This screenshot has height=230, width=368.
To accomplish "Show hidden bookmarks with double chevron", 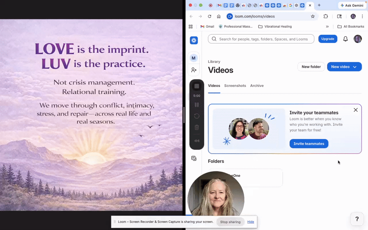I will 327,27.
